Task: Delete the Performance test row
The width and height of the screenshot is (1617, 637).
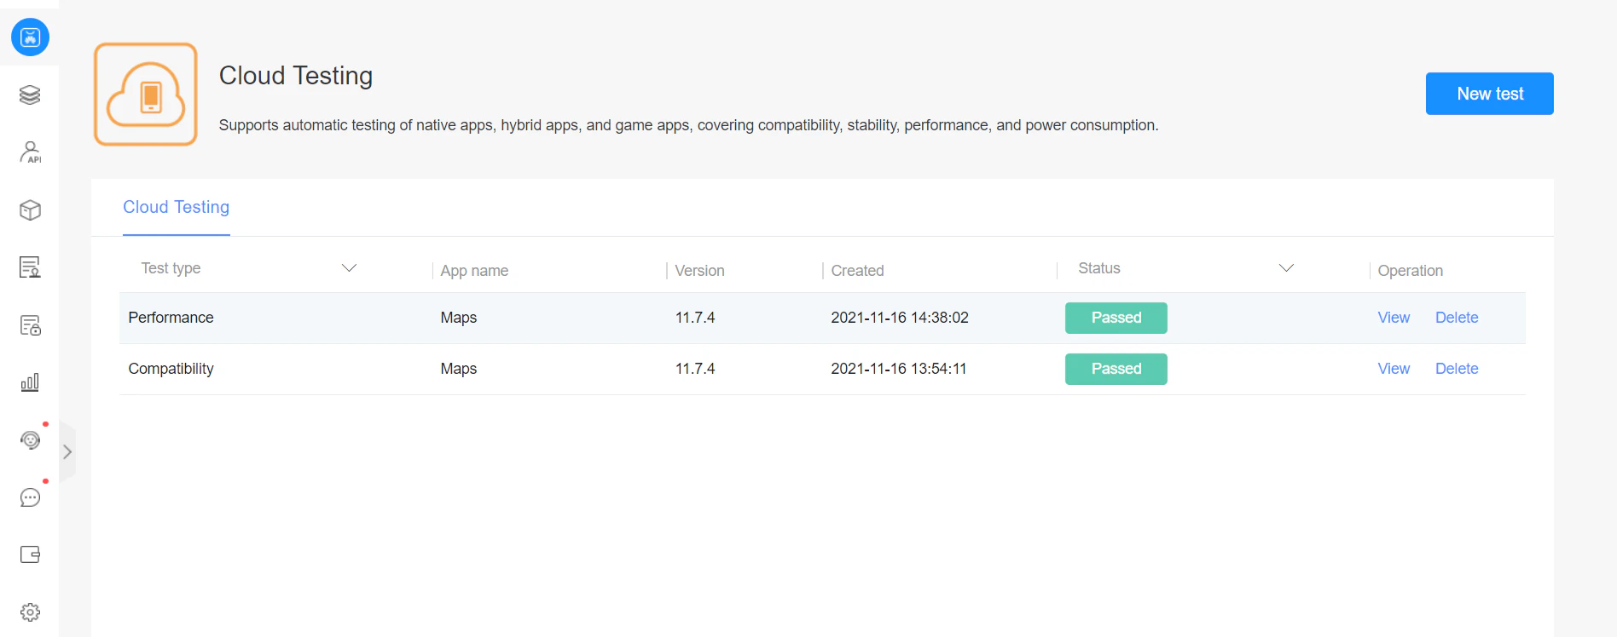Action: [x=1457, y=318]
